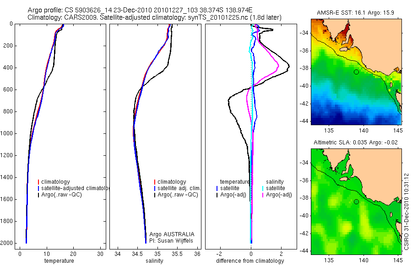Click cyan satellite salinity legend swatch
The height and width of the screenshot is (265, 412).
pyautogui.click(x=263, y=188)
